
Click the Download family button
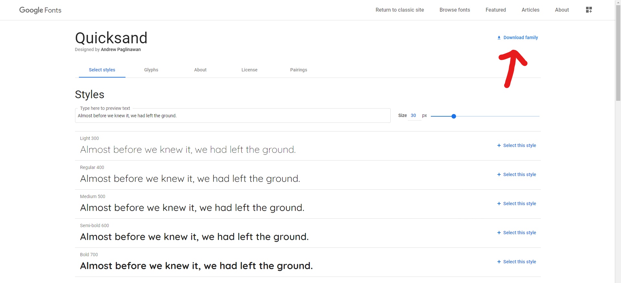tap(517, 37)
